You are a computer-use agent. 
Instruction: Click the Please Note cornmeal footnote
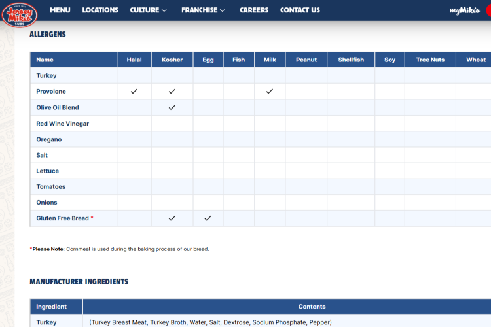(x=119, y=249)
